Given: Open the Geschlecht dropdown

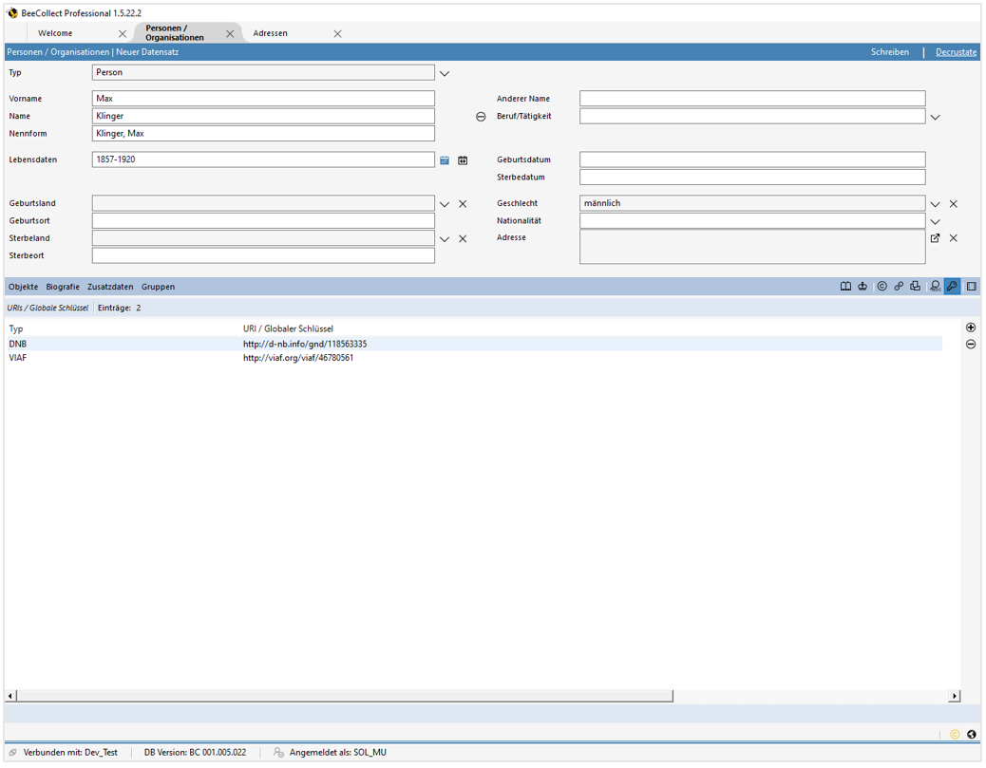Looking at the screenshot, I should point(935,202).
